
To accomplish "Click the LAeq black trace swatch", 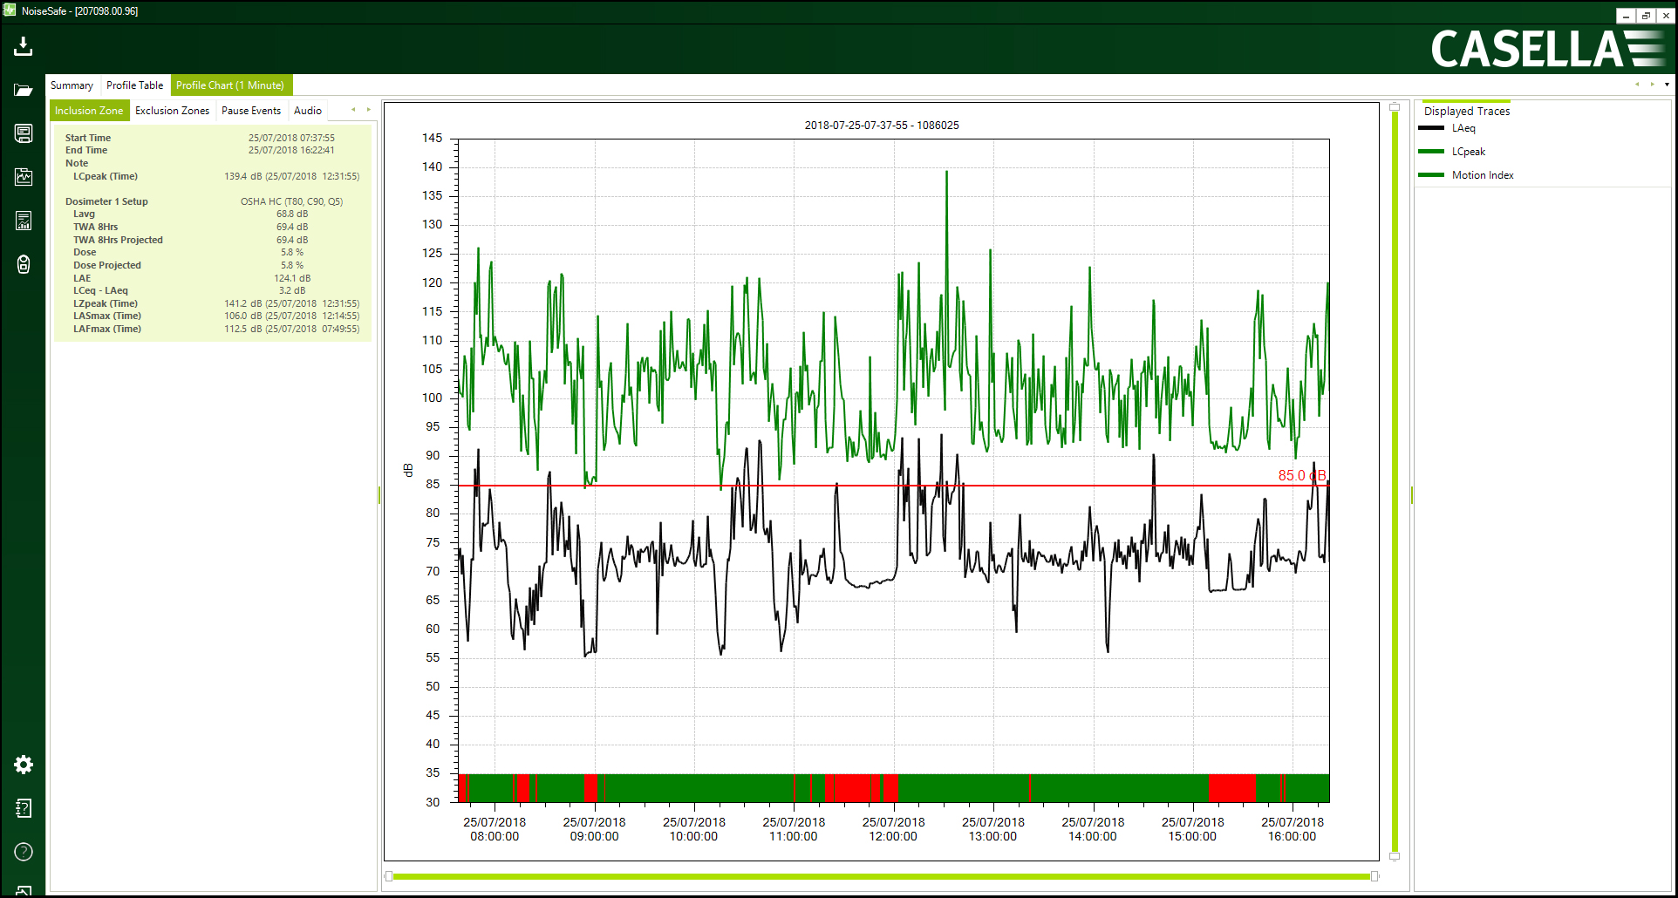I will click(1431, 128).
